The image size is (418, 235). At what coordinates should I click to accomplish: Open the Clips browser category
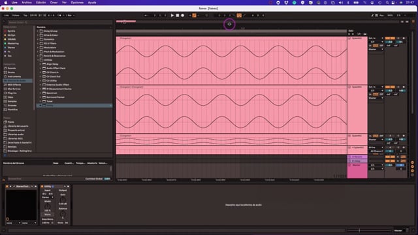pyautogui.click(x=10, y=97)
